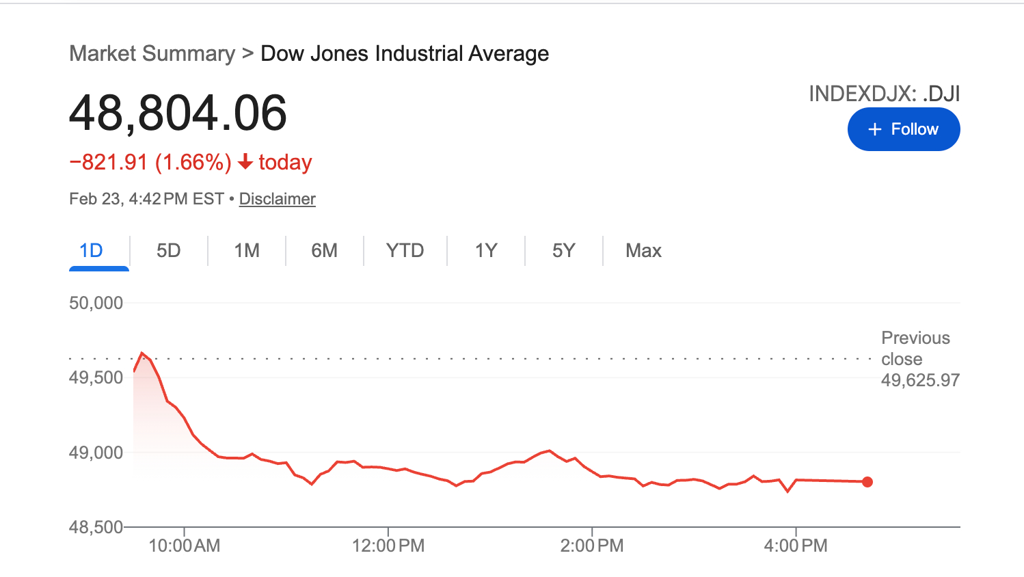Open the Disclaimer link
The width and height of the screenshot is (1024, 577).
coord(277,199)
